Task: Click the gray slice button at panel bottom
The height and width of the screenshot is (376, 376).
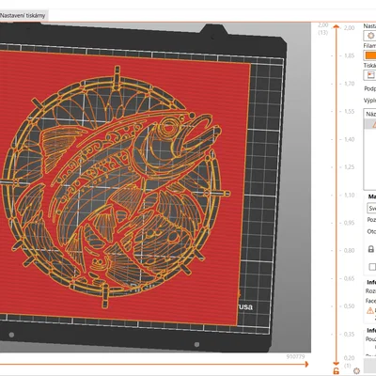Action: pos(369,365)
